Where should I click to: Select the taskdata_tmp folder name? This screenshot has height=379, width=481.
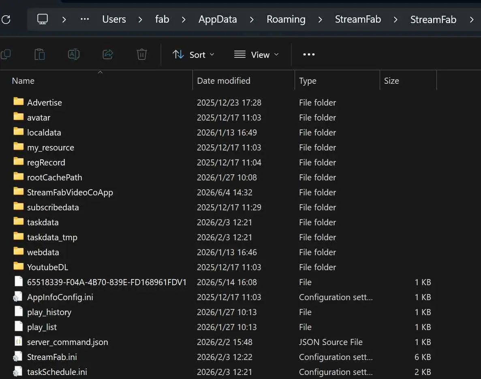click(x=52, y=237)
